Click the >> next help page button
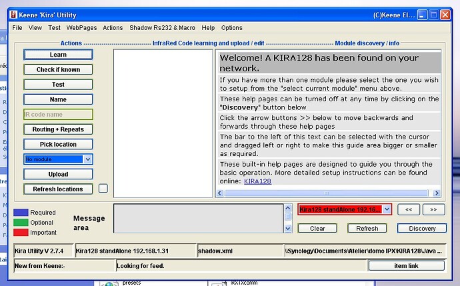460x286 pixels. pos(433,209)
